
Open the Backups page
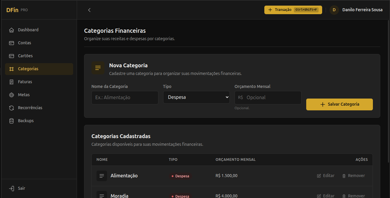tap(39, 121)
